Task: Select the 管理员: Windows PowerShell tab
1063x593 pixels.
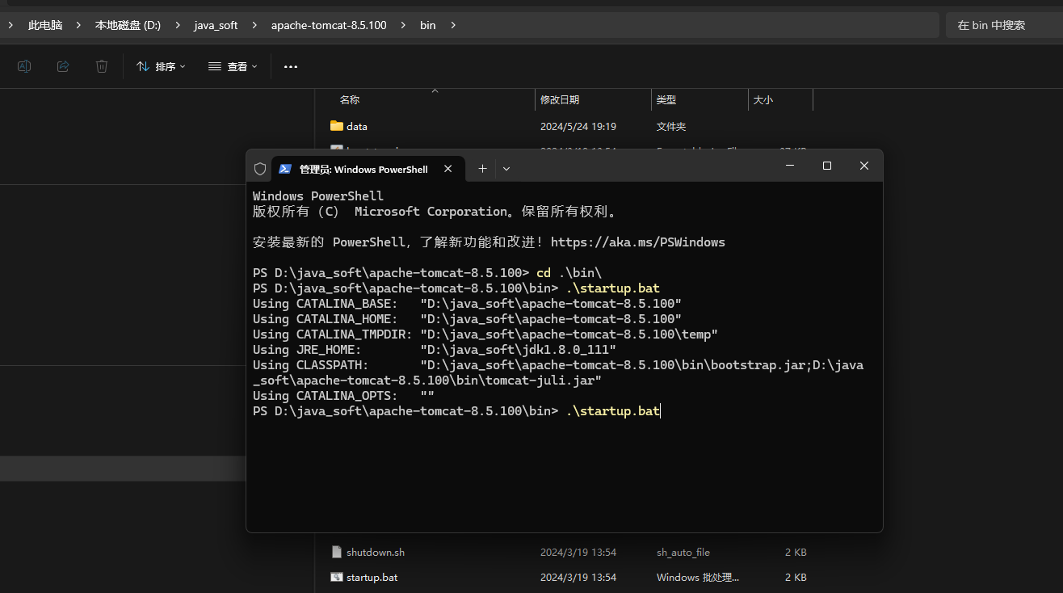Action: (368, 169)
